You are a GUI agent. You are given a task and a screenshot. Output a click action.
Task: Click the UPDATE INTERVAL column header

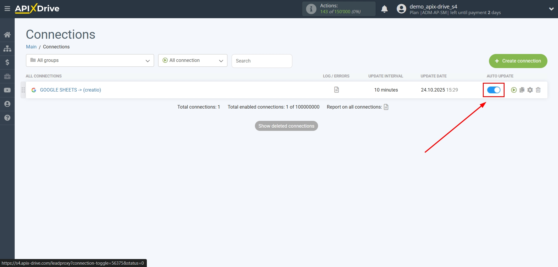pyautogui.click(x=386, y=76)
